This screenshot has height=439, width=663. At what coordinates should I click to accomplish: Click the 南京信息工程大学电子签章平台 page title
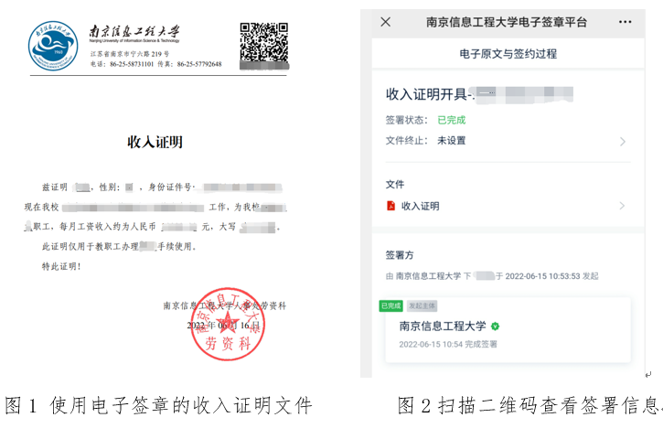click(507, 22)
